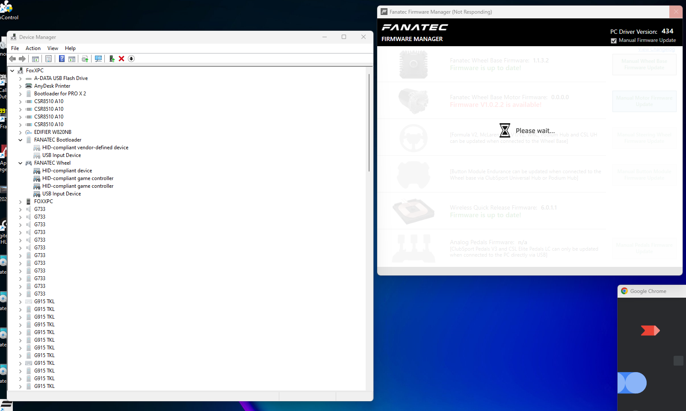Toggle the Show/Hide Console Tree toolbar icon

pyautogui.click(x=35, y=59)
